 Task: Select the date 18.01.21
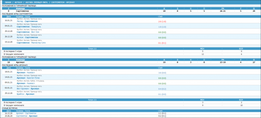[x=8, y=72]
